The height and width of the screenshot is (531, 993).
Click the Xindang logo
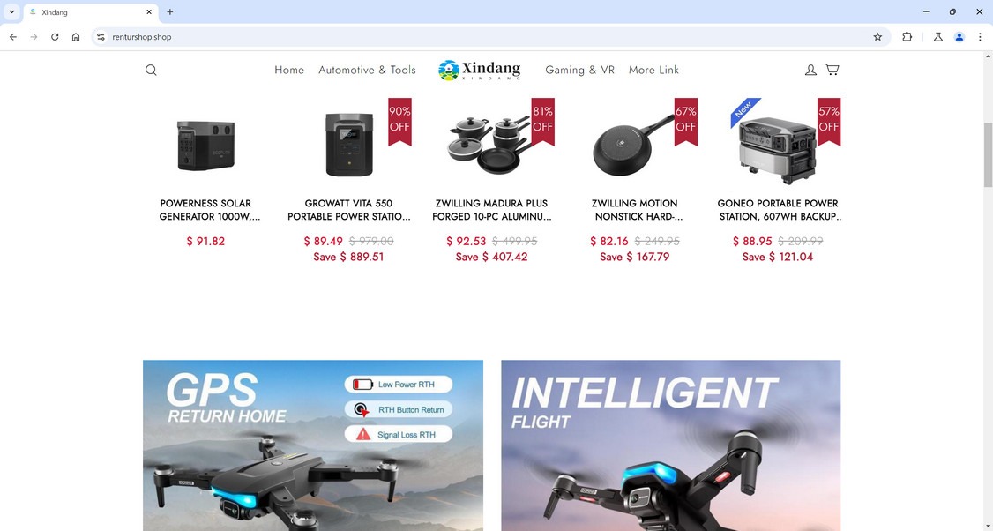(x=480, y=70)
